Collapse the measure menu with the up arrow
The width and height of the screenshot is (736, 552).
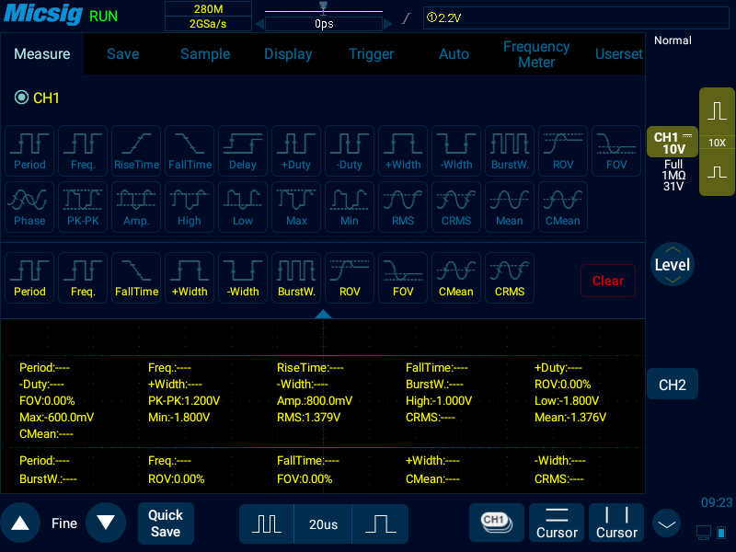click(x=323, y=314)
